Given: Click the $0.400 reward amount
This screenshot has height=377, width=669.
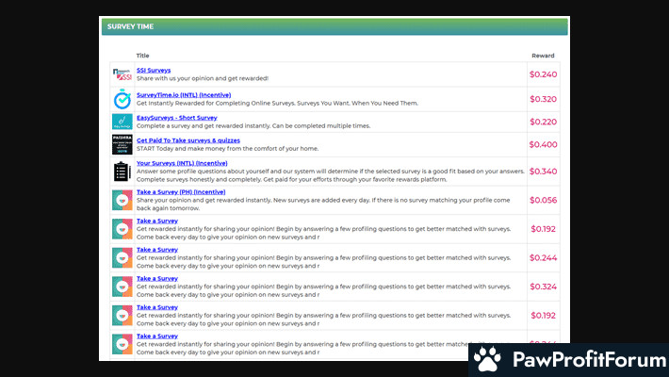Looking at the screenshot, I should [x=543, y=144].
